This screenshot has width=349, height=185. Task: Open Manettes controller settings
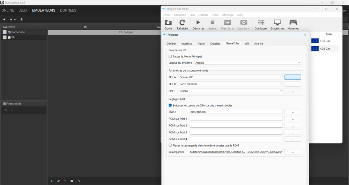[x=293, y=23]
